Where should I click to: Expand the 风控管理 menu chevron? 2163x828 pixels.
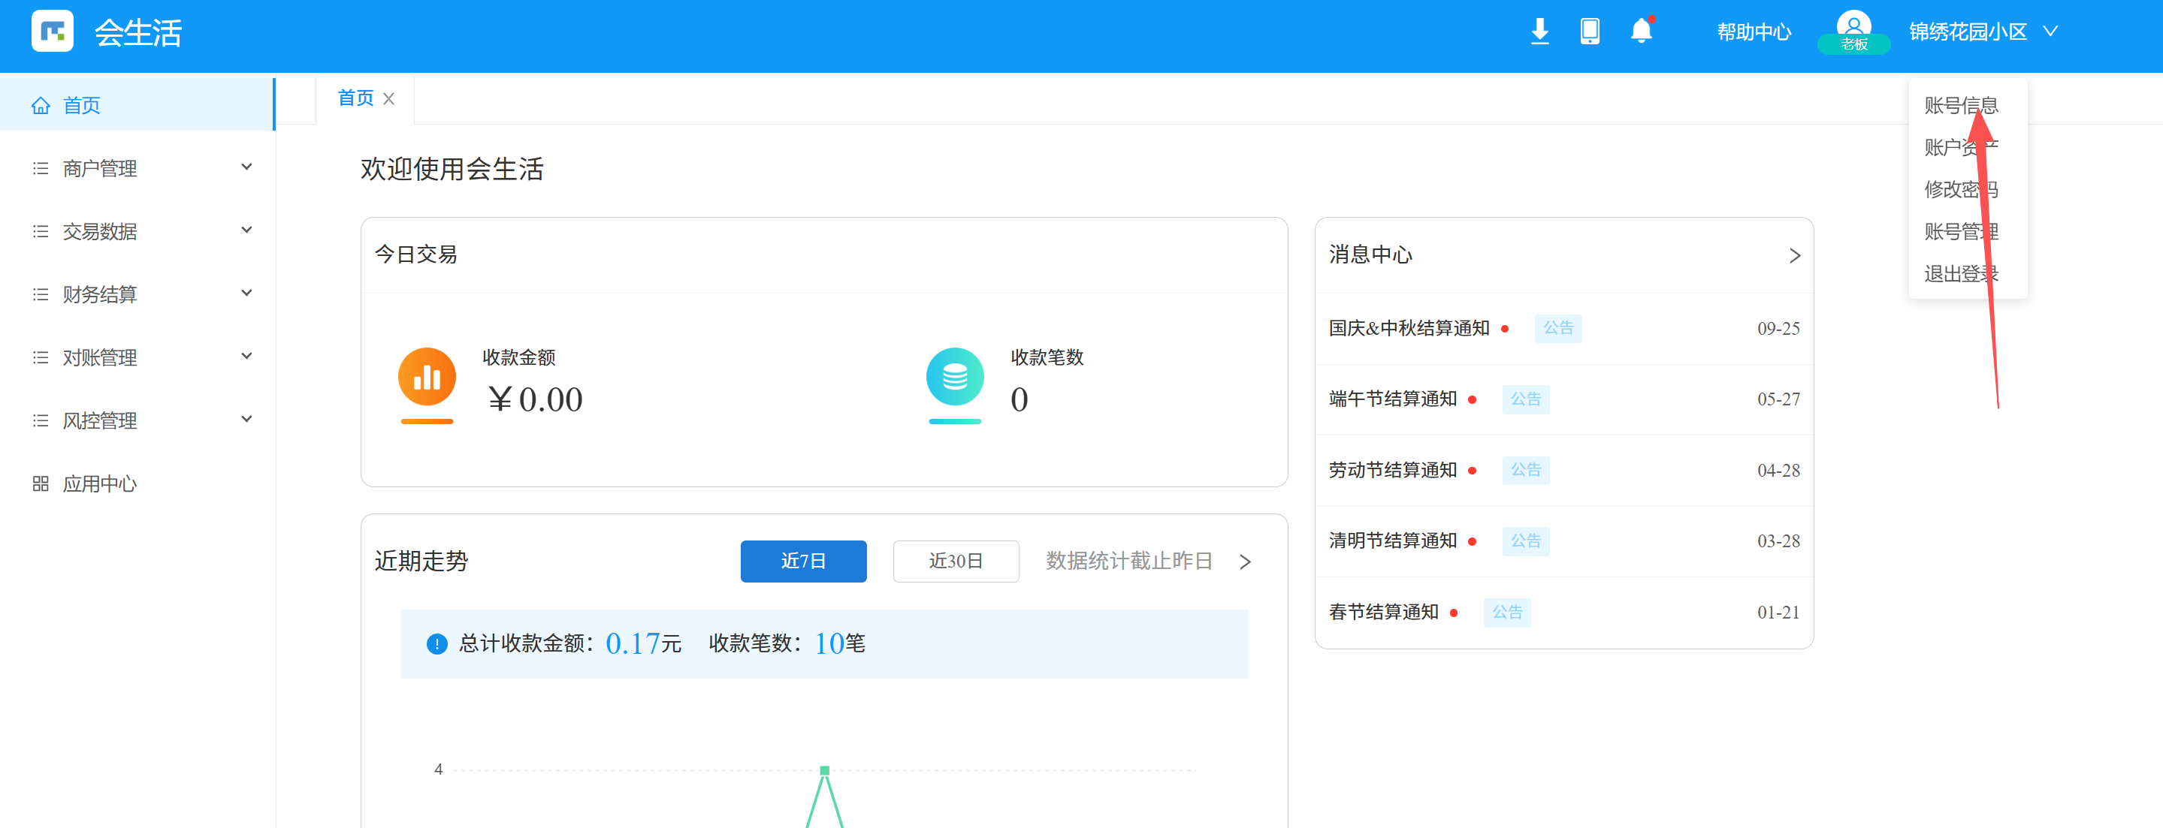[x=247, y=419]
